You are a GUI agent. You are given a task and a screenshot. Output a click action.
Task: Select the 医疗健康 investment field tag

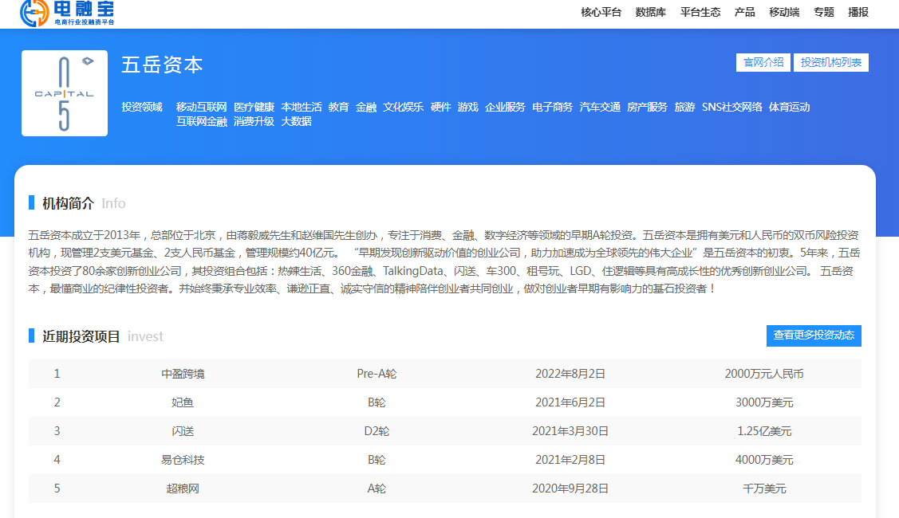[x=254, y=107]
